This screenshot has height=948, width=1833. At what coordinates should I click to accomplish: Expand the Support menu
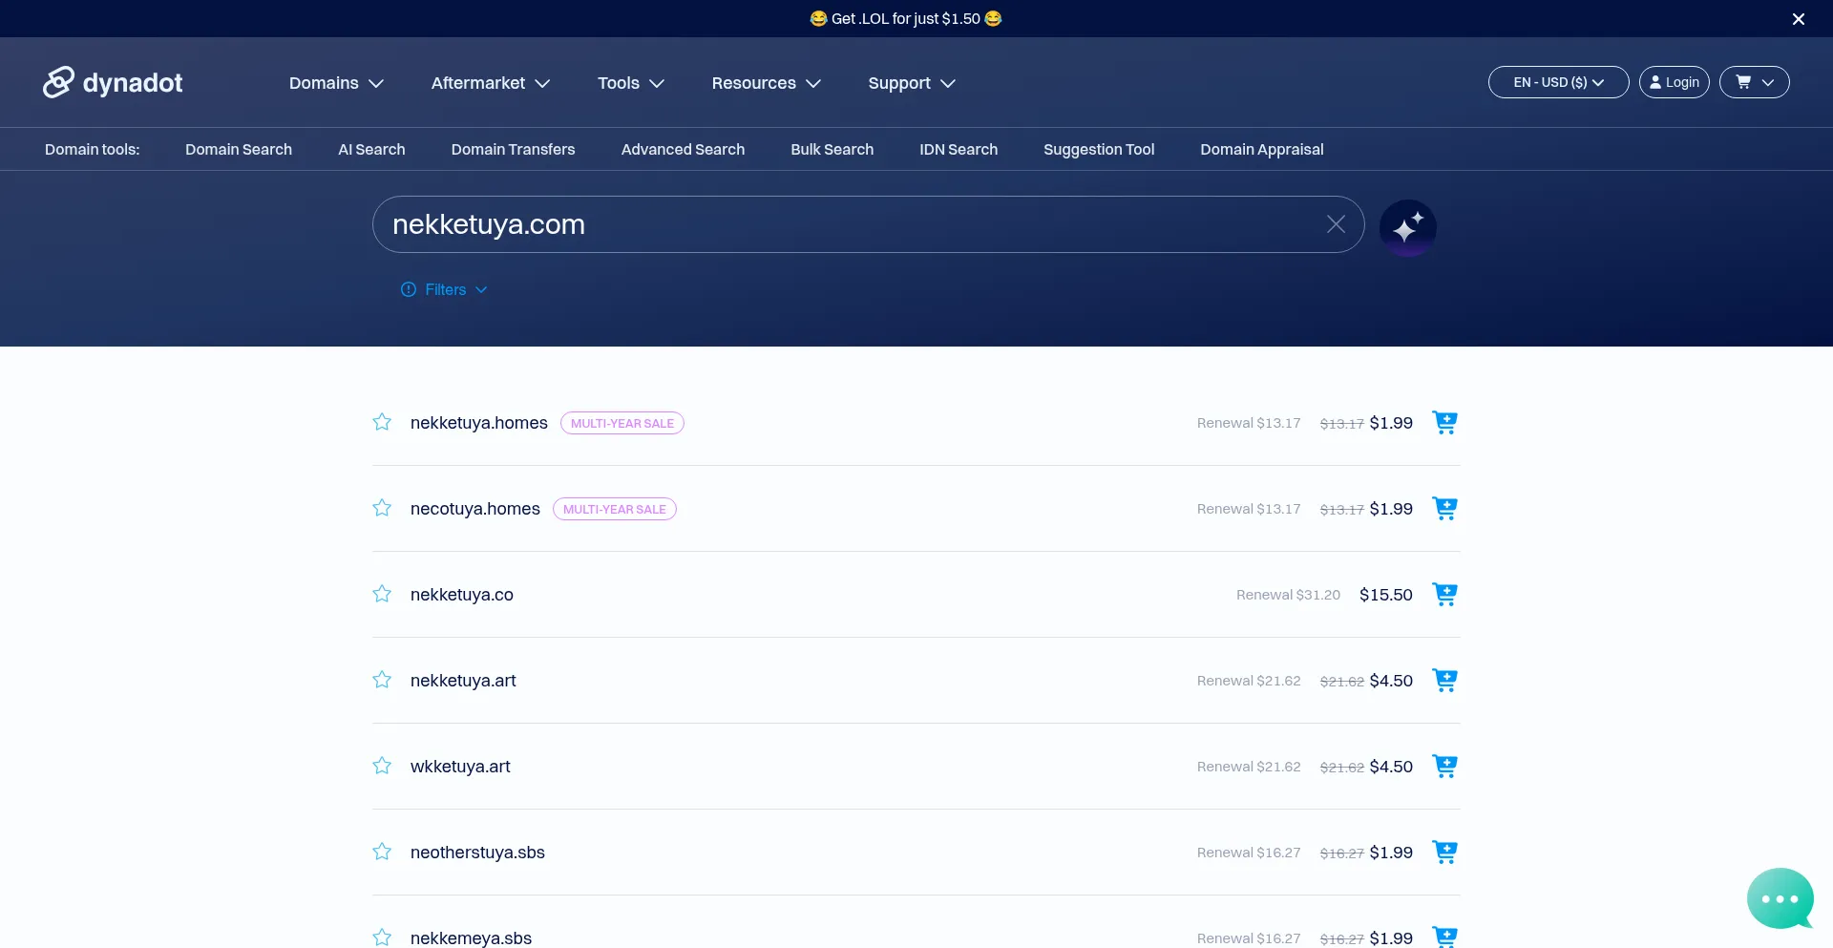point(912,83)
